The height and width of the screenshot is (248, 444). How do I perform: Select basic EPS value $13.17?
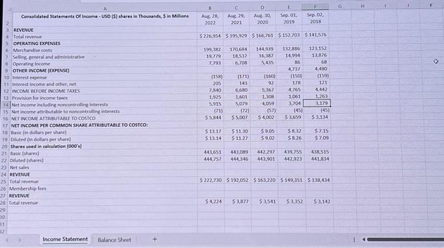pyautogui.click(x=213, y=131)
